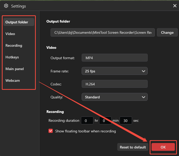Image resolution: width=179 pixels, height=156 pixels.
Task: Click the recording duration hours field
Action: (87, 120)
